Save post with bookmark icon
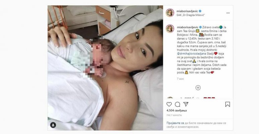 click(228, 104)
